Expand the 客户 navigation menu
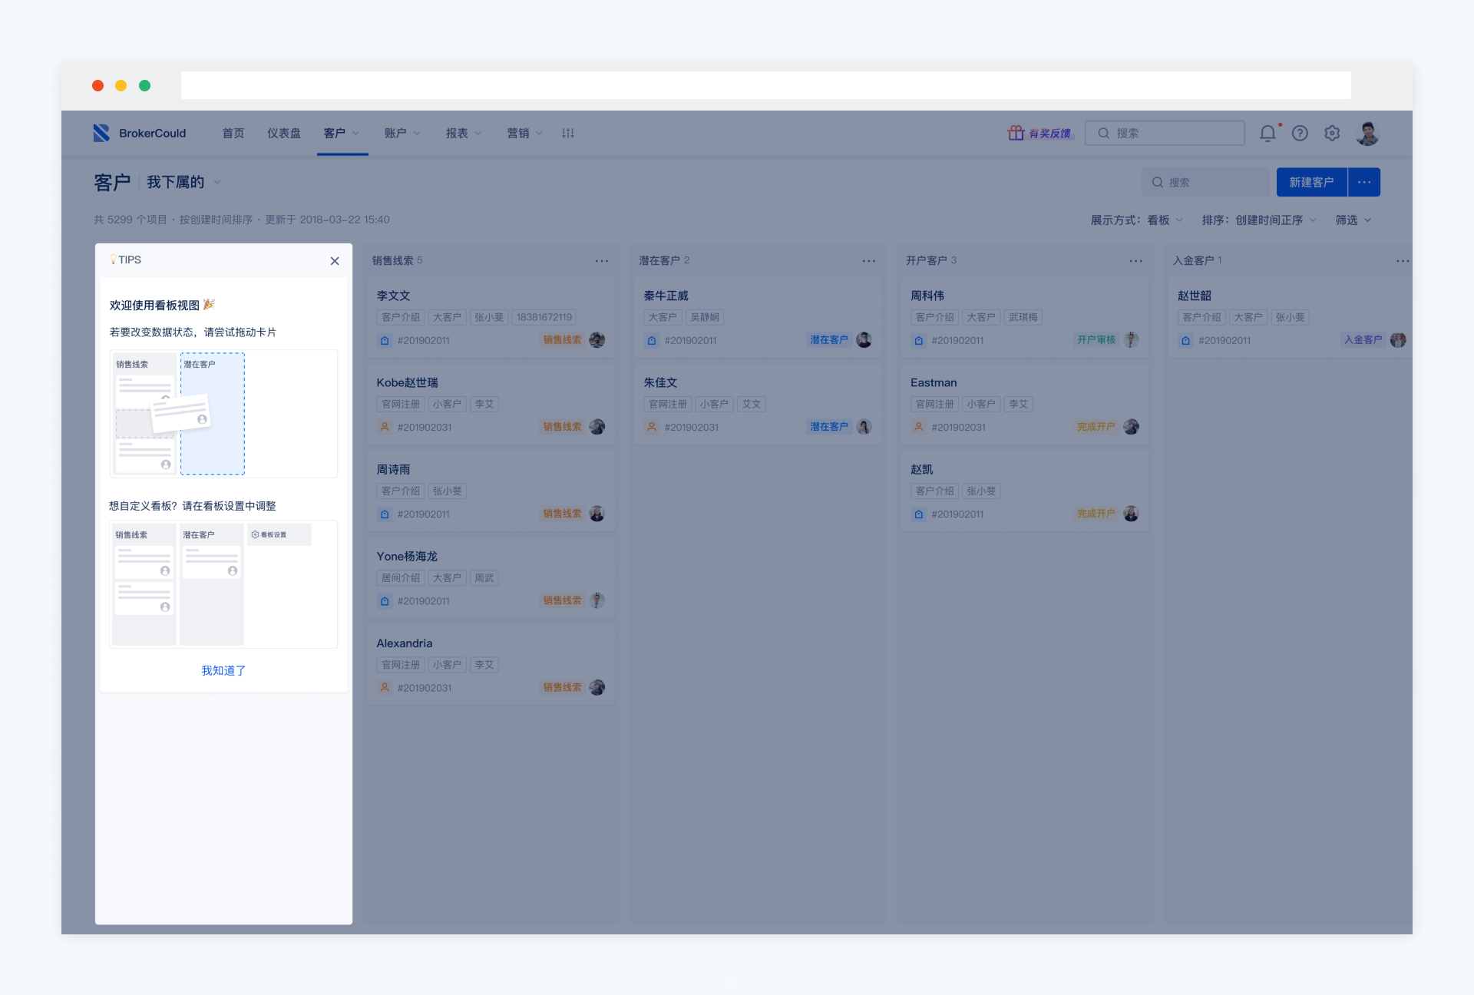This screenshot has width=1474, height=995. [342, 133]
